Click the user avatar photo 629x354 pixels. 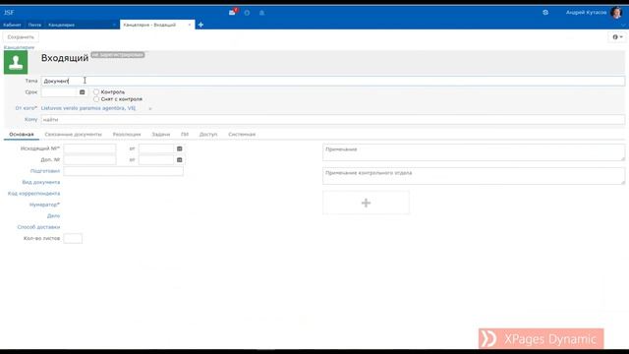pyautogui.click(x=616, y=13)
